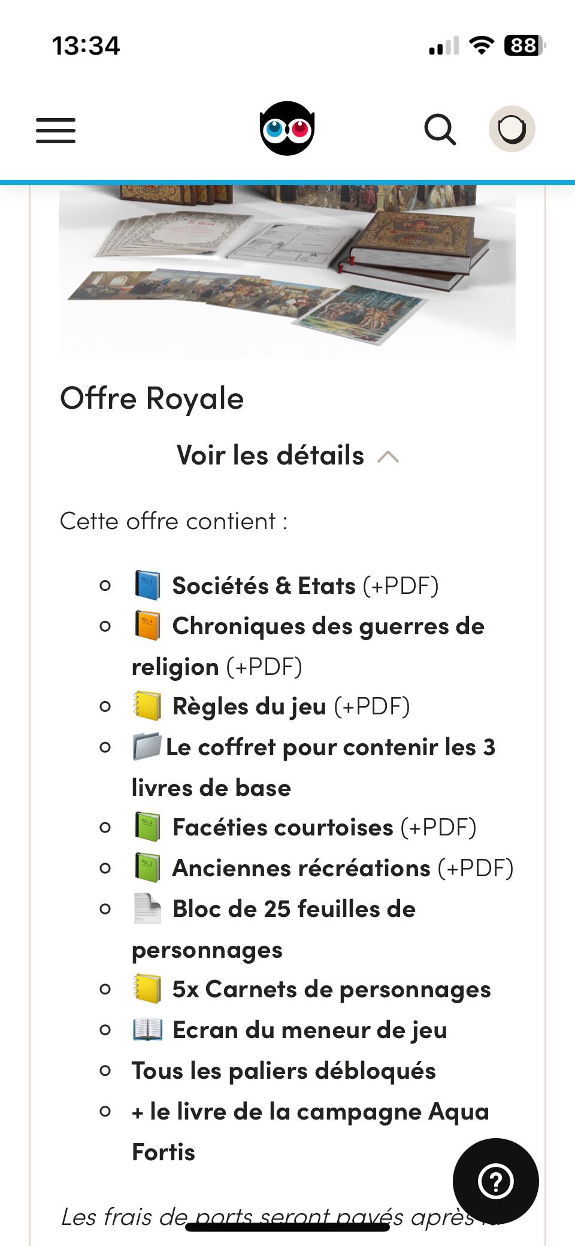Open the search magnifier

pyautogui.click(x=440, y=129)
